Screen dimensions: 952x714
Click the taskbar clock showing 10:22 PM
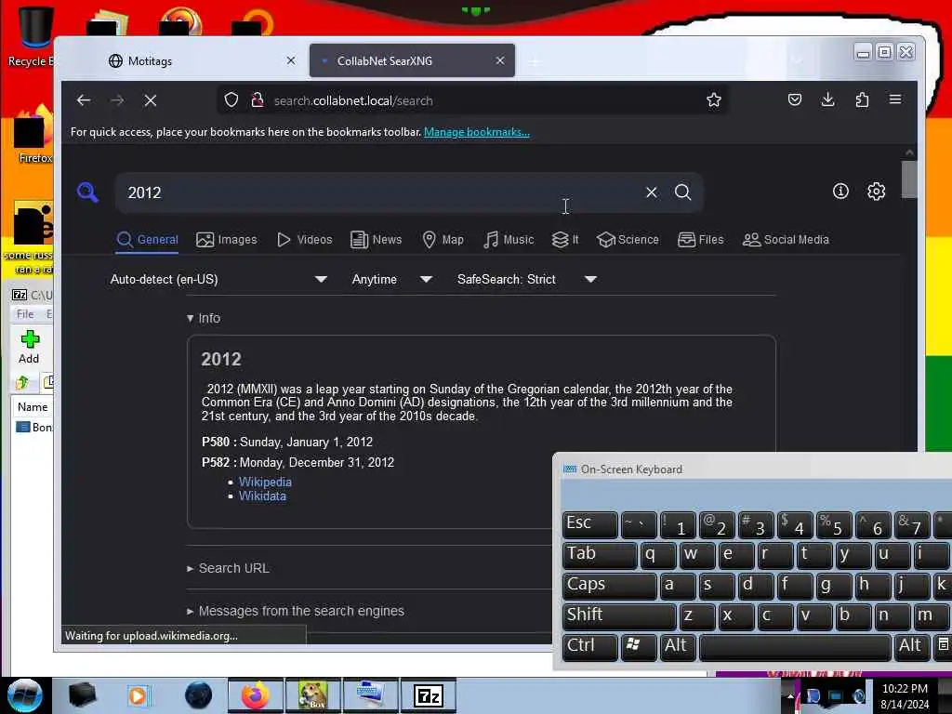[x=905, y=695]
